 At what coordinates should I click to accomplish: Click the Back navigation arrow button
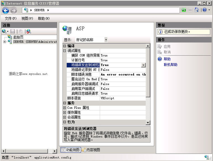click(6, 10)
